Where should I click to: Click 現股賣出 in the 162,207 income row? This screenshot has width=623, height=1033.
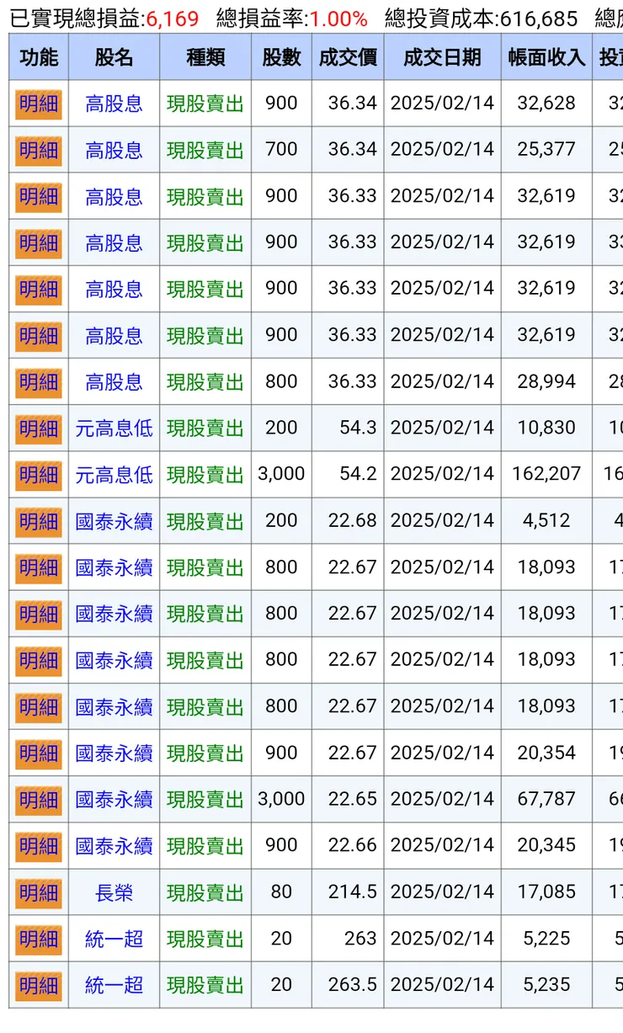[205, 475]
